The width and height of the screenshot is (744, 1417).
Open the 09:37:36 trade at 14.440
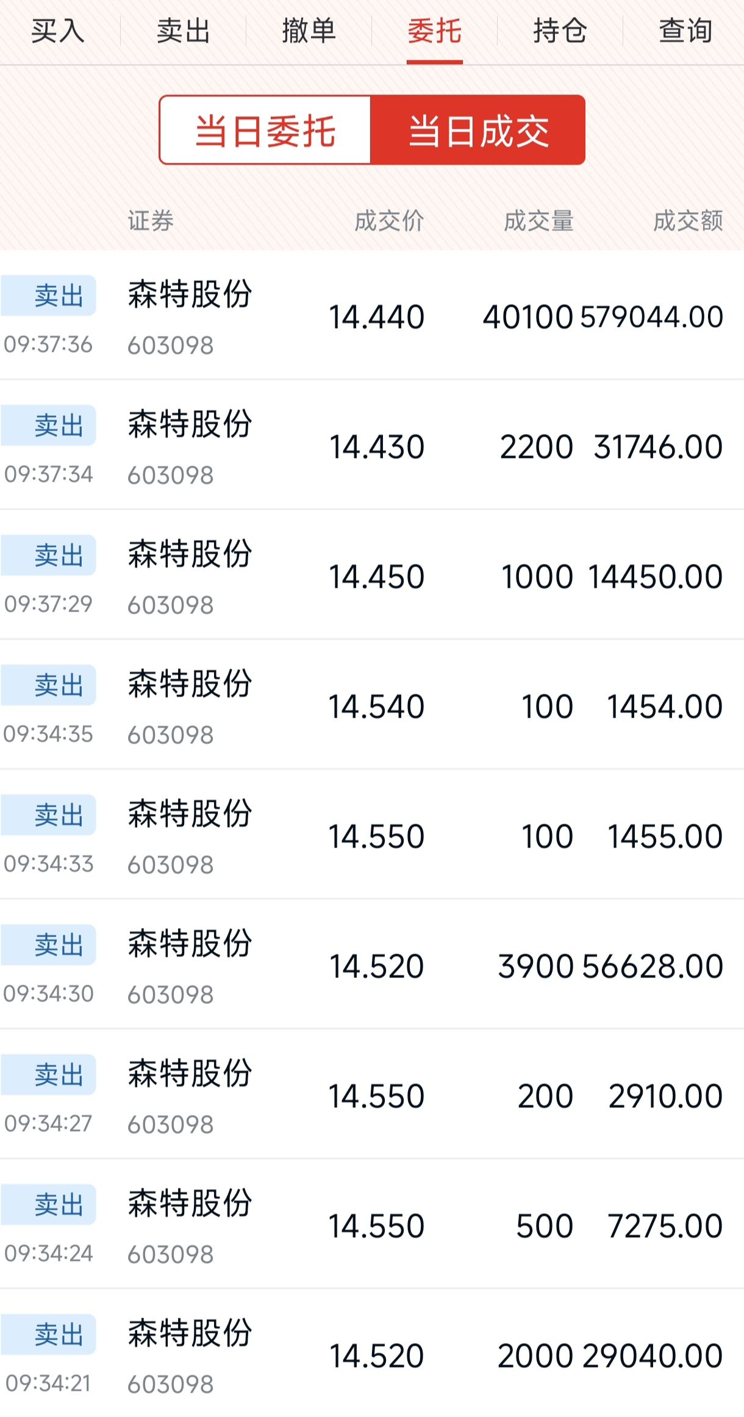[372, 316]
